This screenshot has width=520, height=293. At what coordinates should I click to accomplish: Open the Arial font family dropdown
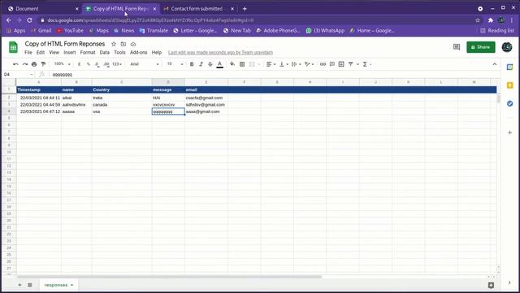coord(145,64)
